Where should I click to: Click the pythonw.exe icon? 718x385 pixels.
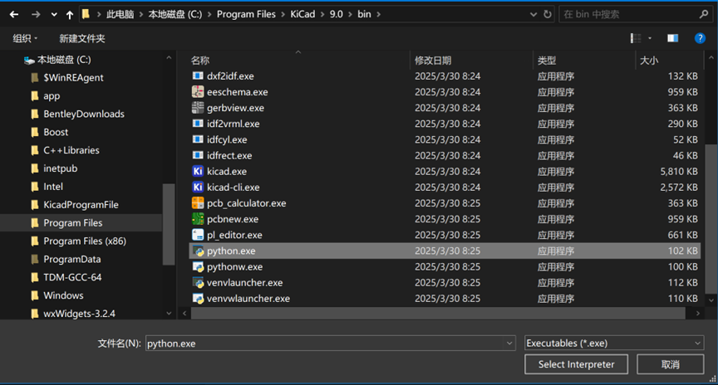198,266
